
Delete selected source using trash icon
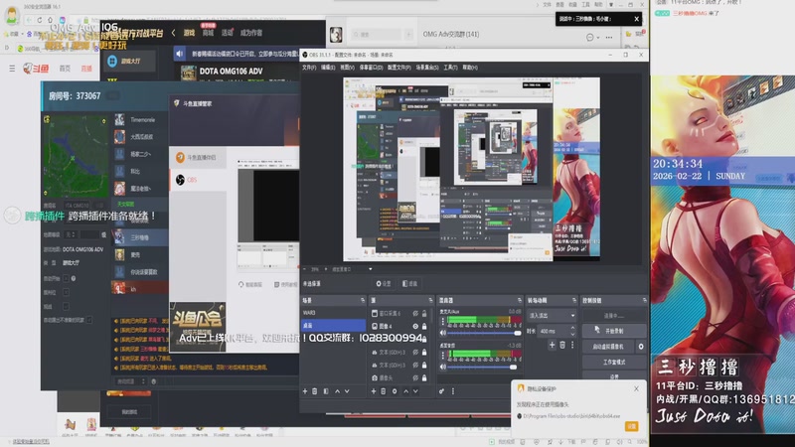tap(384, 391)
